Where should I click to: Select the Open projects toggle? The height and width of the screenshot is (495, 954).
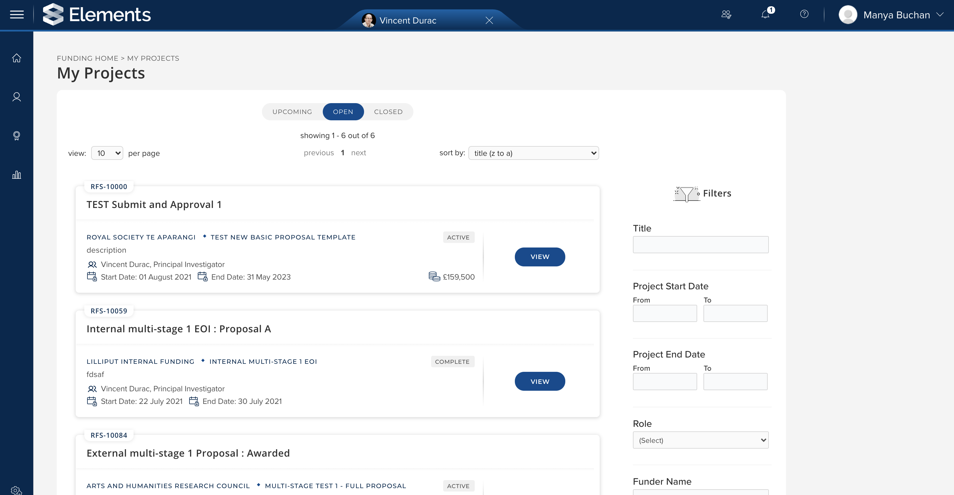coord(343,112)
